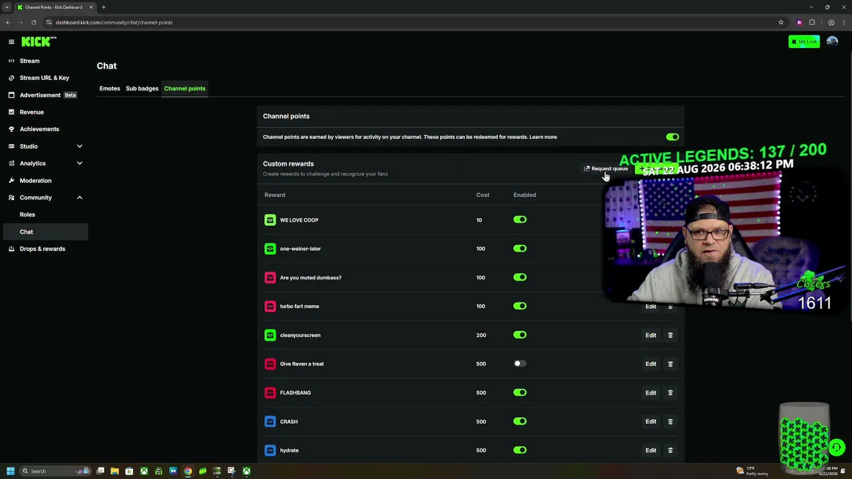Screen dimensions: 852x479
Task: Click the WE LOVE COOP reward icon
Action: 270,220
